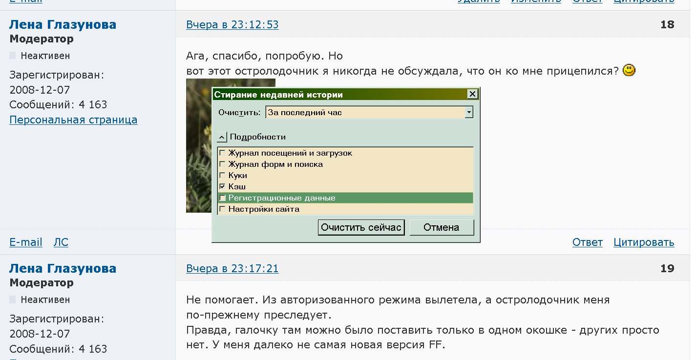Open the Очистить time range dropdown

pos(469,113)
